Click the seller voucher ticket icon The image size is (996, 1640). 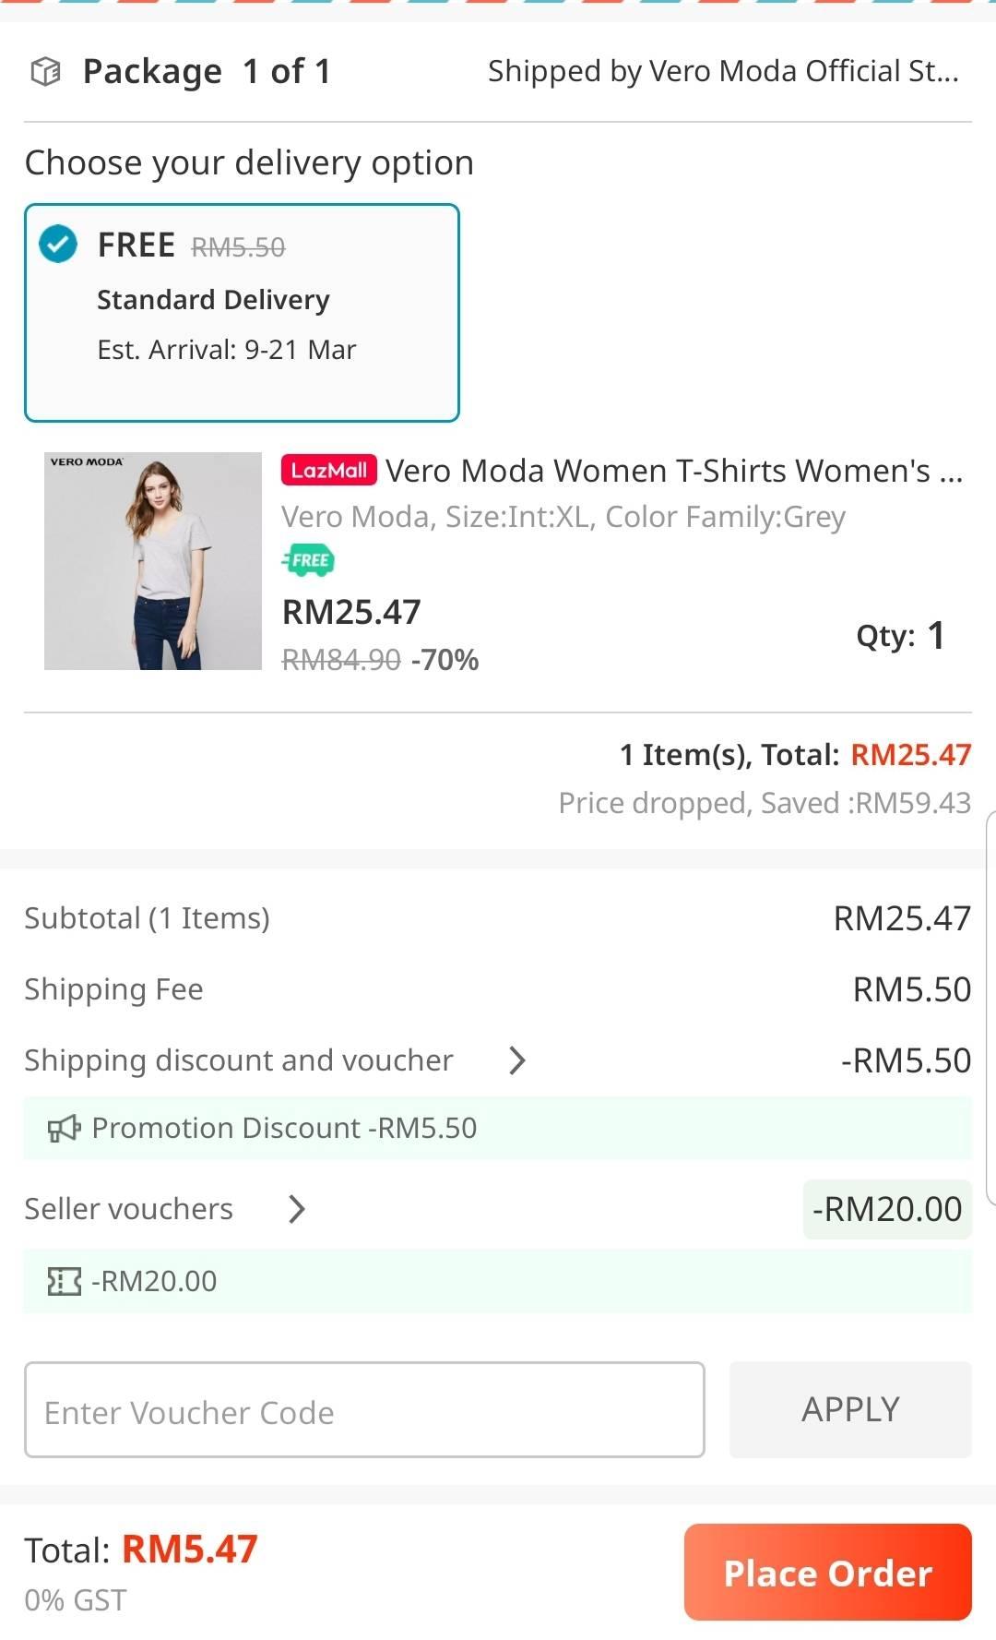(64, 1281)
